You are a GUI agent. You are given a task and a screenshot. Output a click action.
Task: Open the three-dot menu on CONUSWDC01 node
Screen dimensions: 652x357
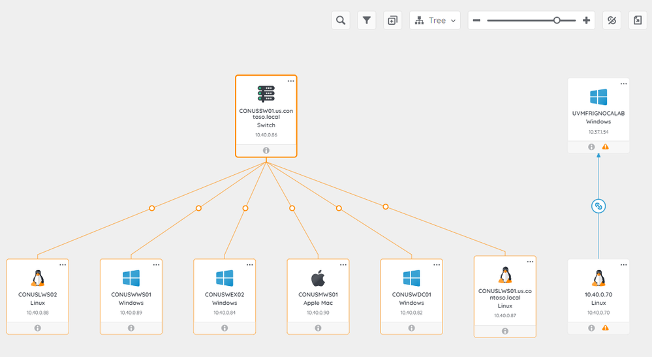coord(437,265)
